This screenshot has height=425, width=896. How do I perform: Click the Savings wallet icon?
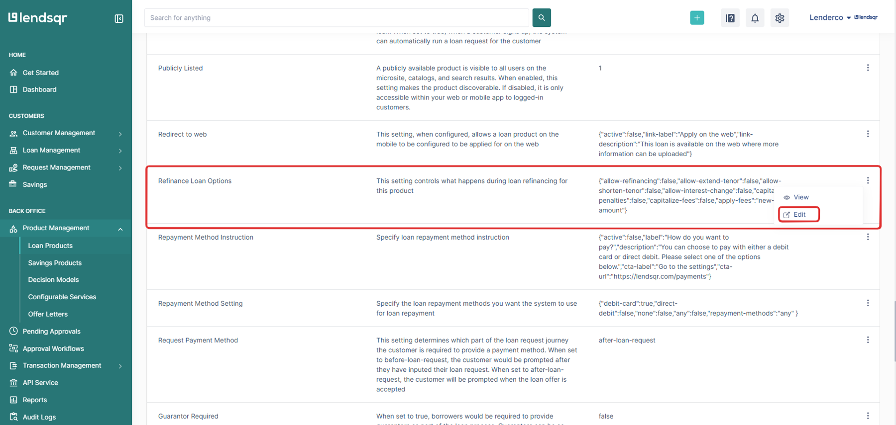point(13,184)
